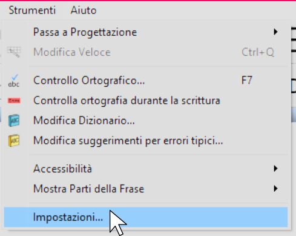Select the Accessibilità menu entry
The height and width of the screenshot is (236, 296).
(146, 169)
